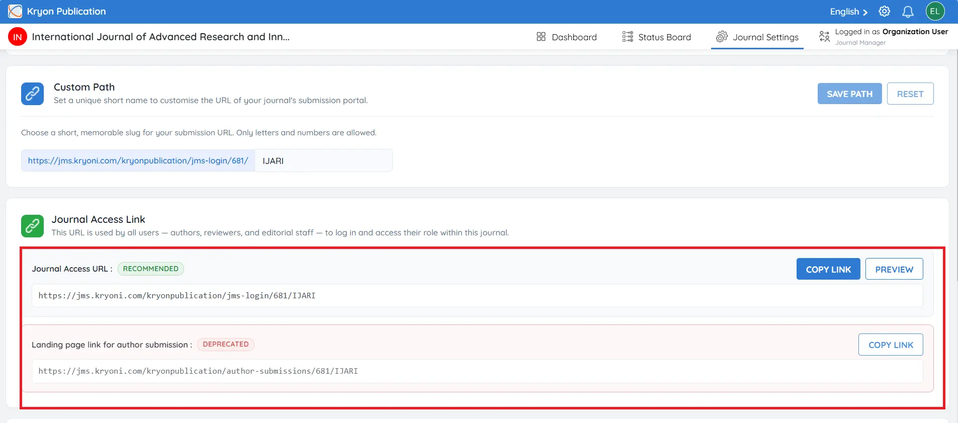Click the Journal Access URL text field
Viewport: 958px width, 423px height.
(x=477, y=296)
